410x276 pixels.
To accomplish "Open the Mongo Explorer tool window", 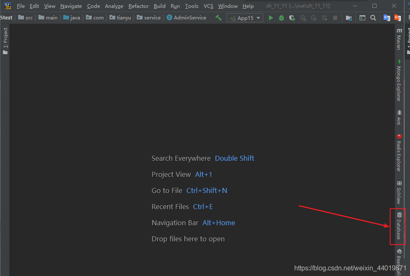I will [x=399, y=81].
